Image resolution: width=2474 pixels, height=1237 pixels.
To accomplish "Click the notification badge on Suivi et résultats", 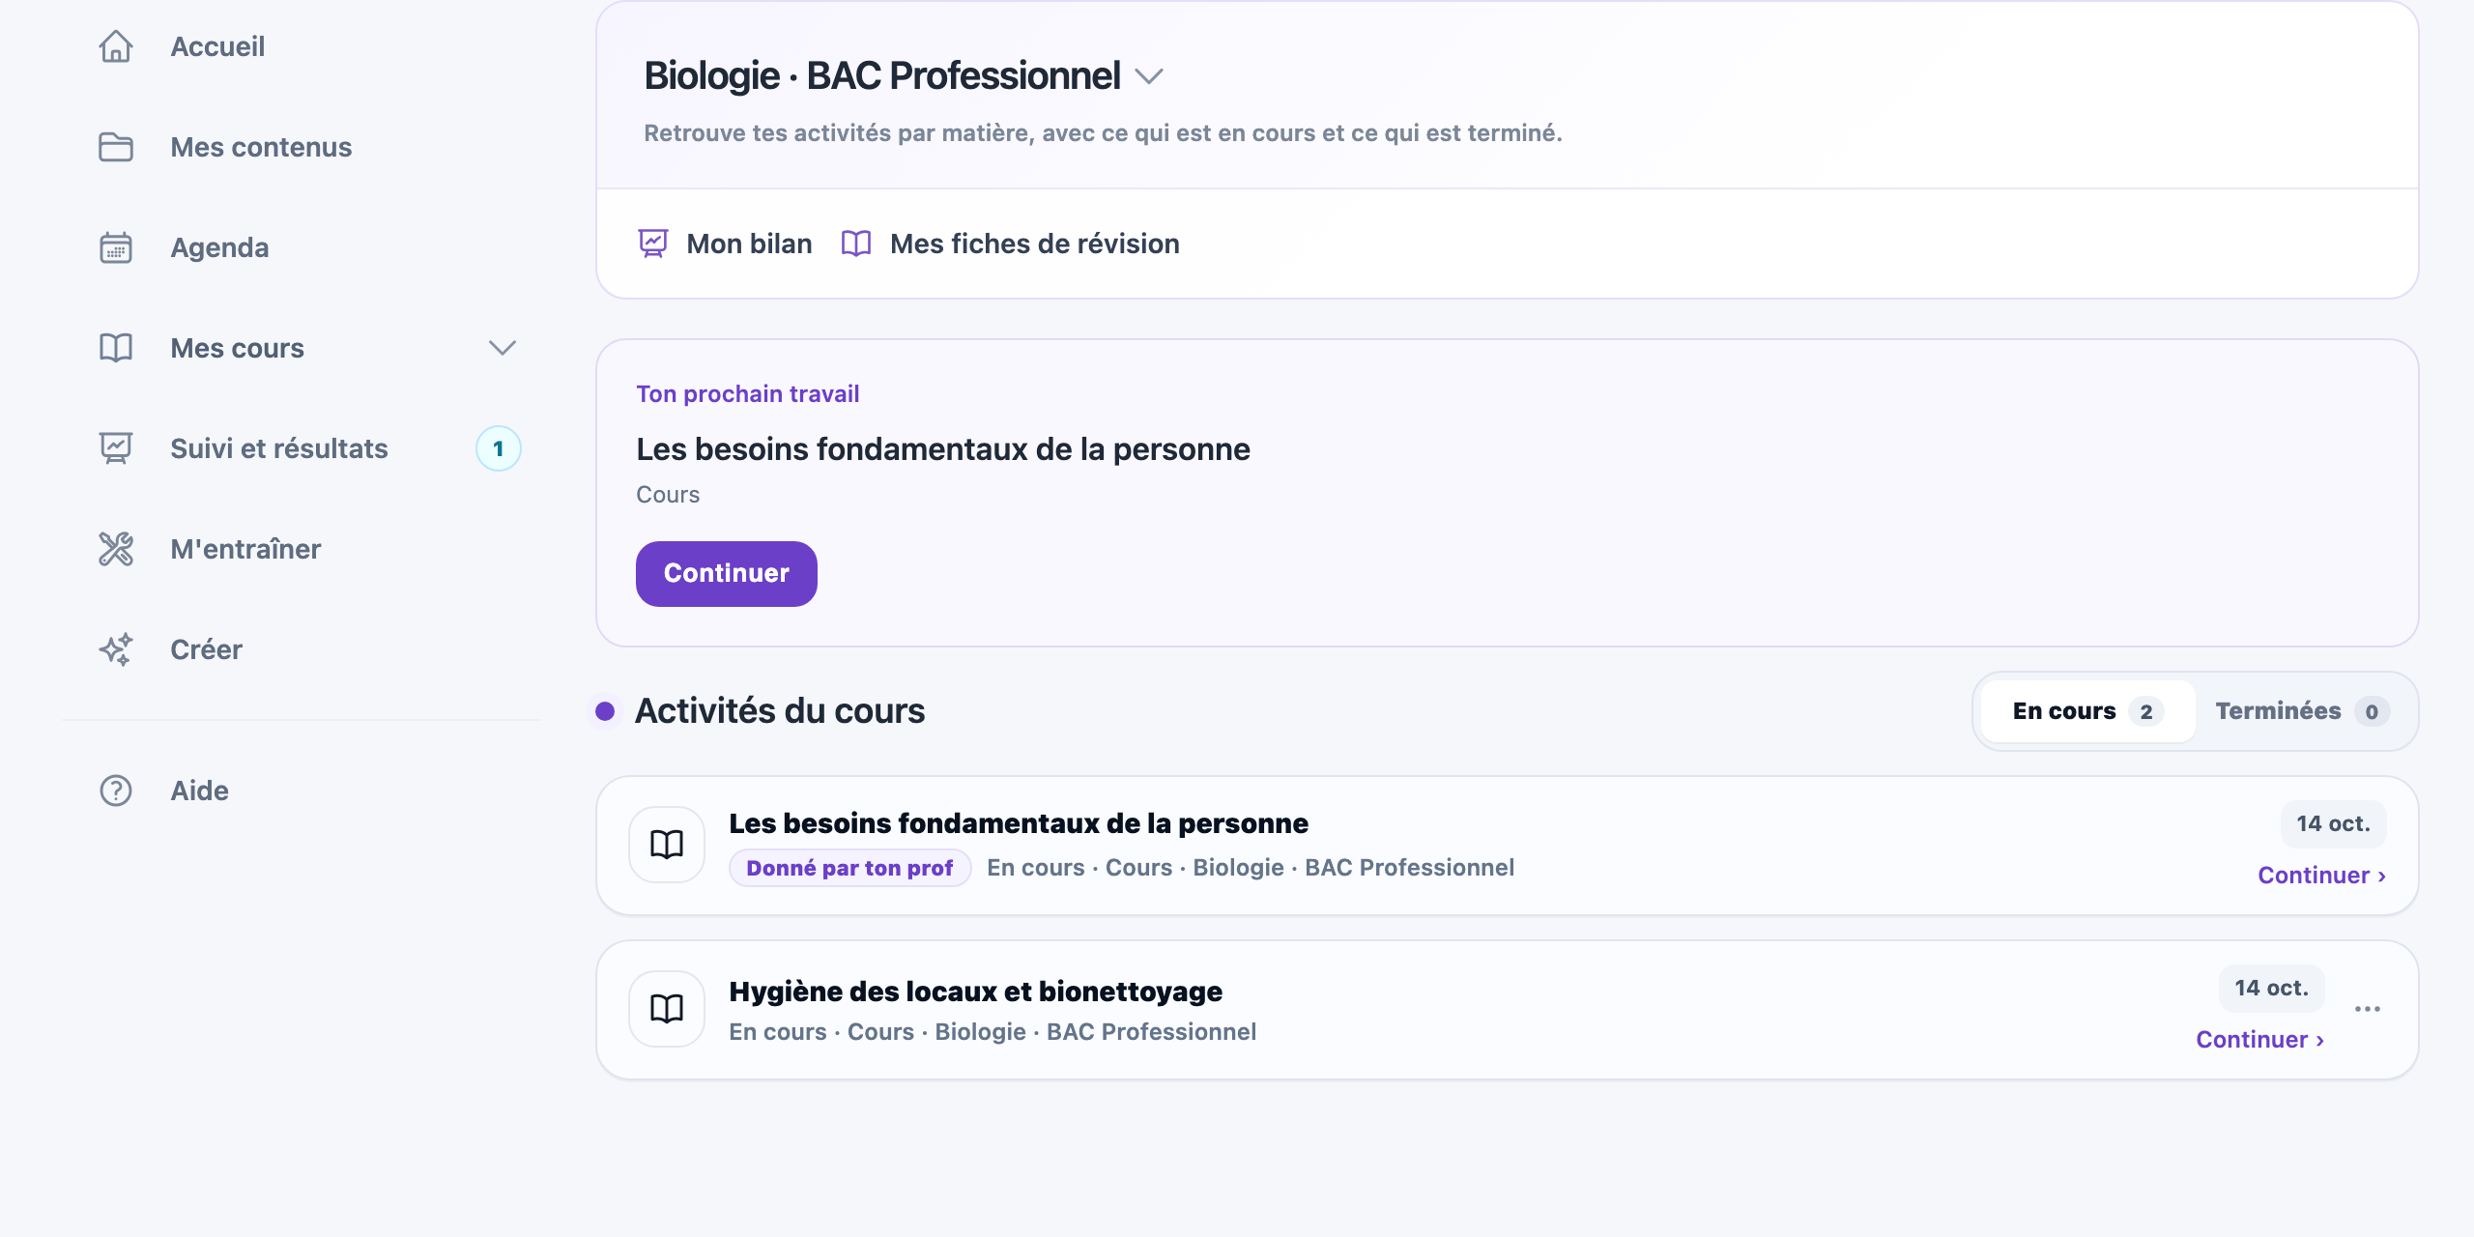I will [499, 448].
